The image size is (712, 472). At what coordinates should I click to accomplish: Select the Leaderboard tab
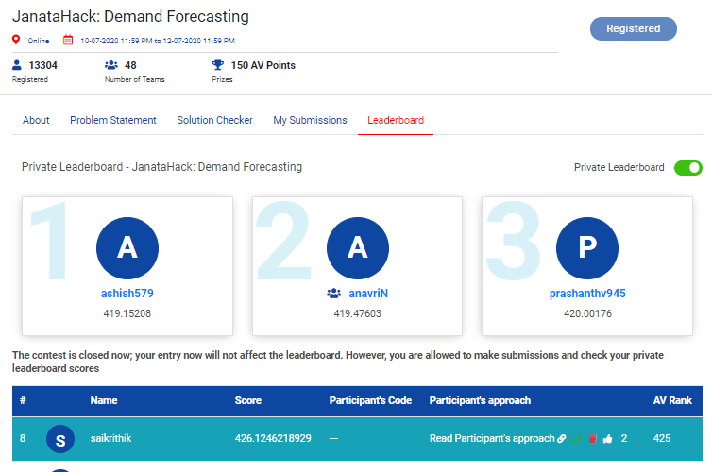pos(396,120)
